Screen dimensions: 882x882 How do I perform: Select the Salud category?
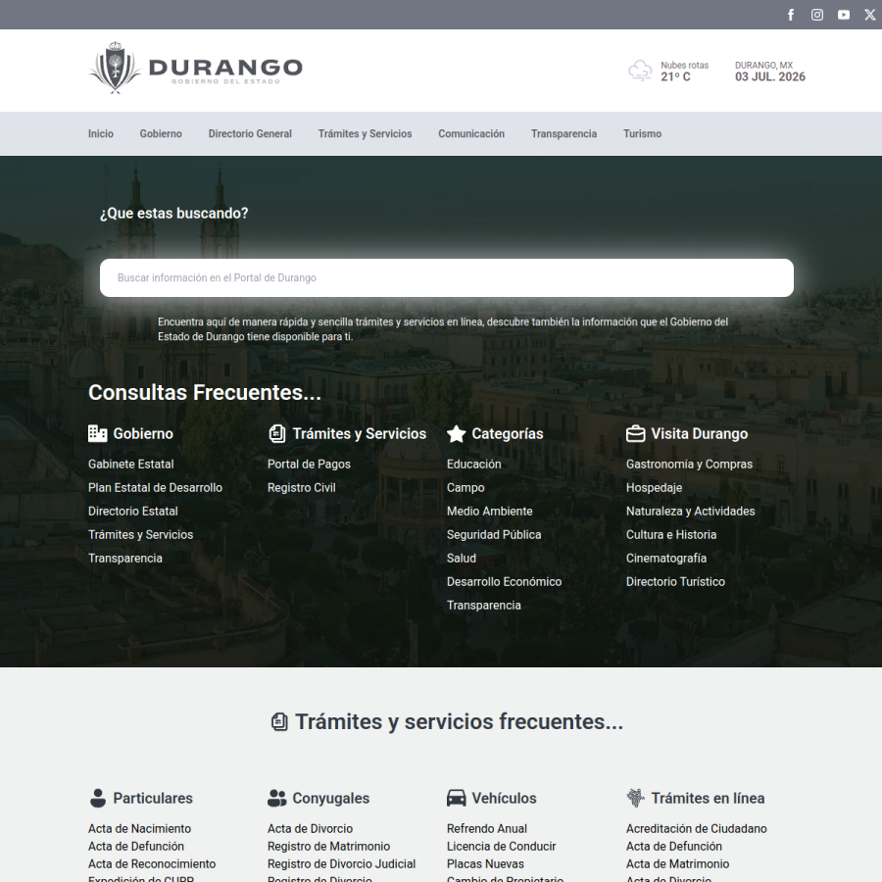pos(462,559)
